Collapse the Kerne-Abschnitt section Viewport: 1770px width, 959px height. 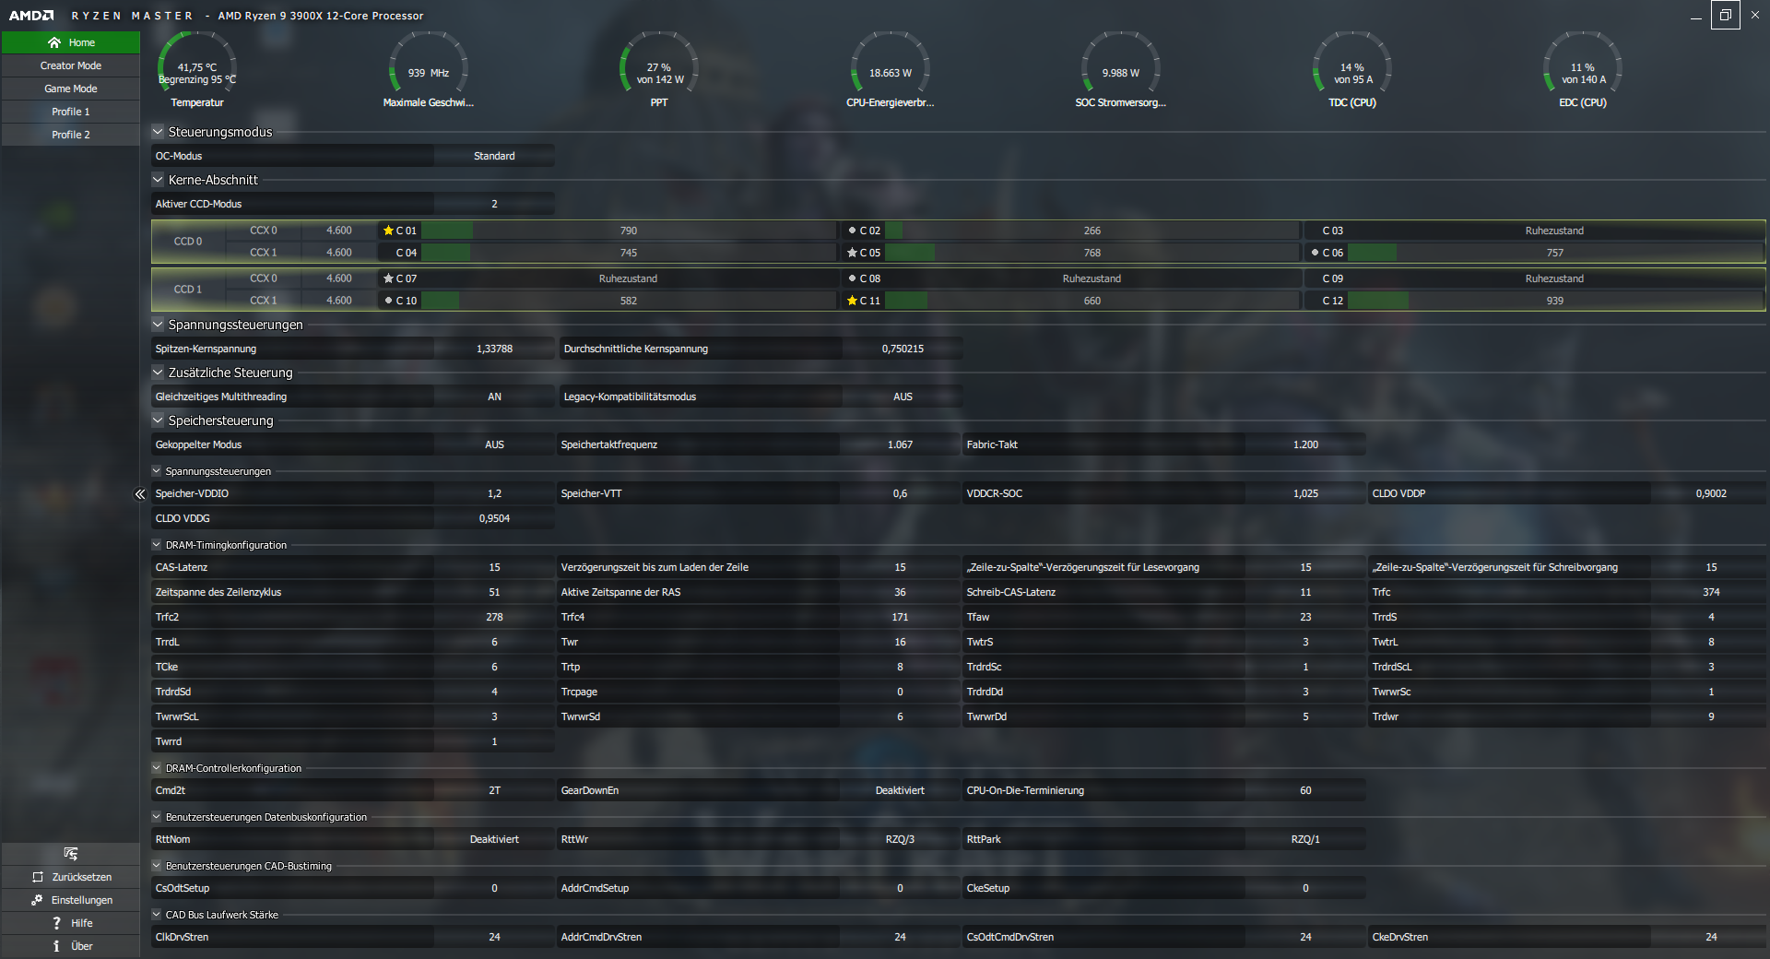pos(158,180)
